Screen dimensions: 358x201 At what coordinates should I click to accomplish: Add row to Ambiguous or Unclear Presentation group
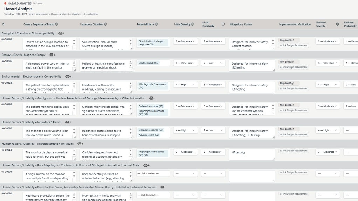pos(152,98)
